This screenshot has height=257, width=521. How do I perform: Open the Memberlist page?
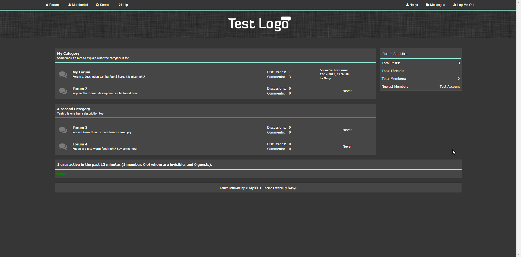coord(78,5)
